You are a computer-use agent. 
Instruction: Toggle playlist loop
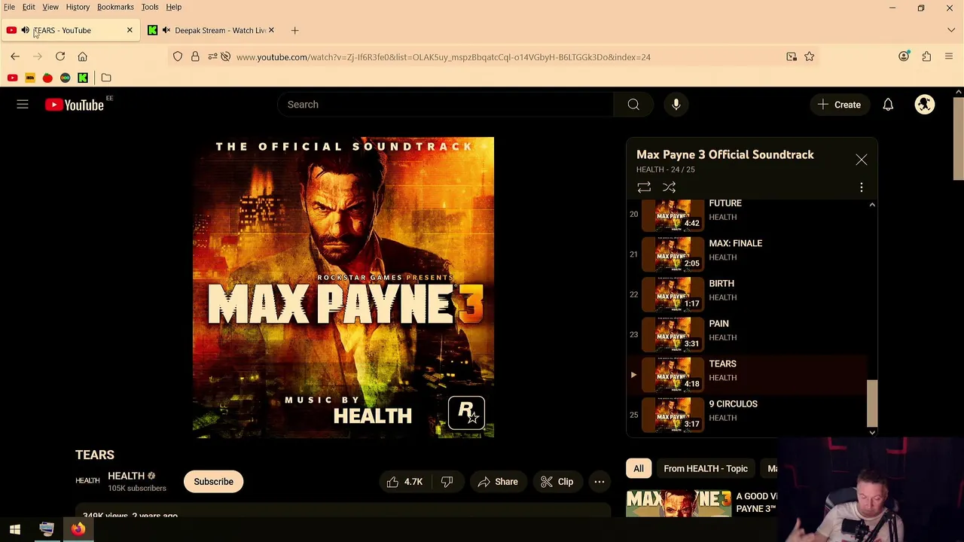pyautogui.click(x=644, y=187)
